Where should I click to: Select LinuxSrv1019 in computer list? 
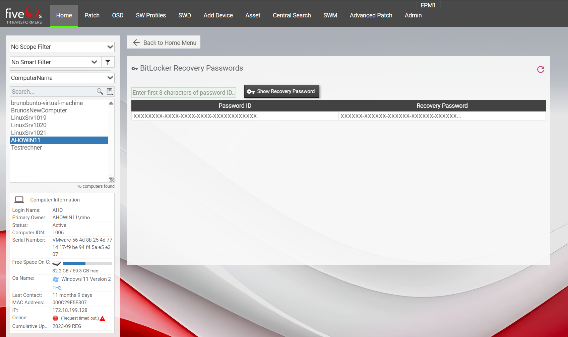click(59, 118)
